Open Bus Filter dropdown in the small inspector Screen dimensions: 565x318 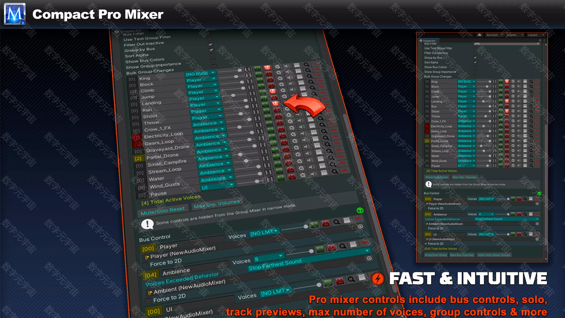pyautogui.click(x=507, y=44)
